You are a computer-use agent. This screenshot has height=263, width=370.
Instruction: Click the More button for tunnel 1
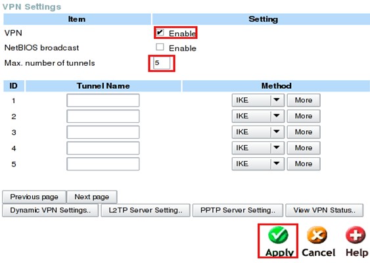tap(304, 101)
